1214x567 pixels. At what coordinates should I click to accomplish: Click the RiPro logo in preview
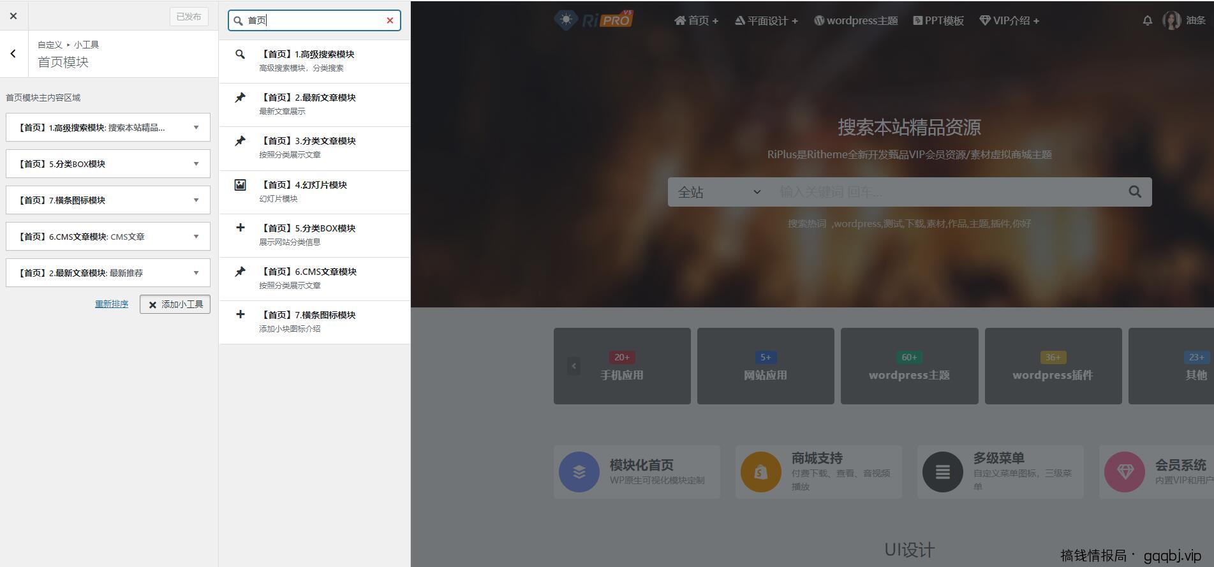click(x=594, y=20)
